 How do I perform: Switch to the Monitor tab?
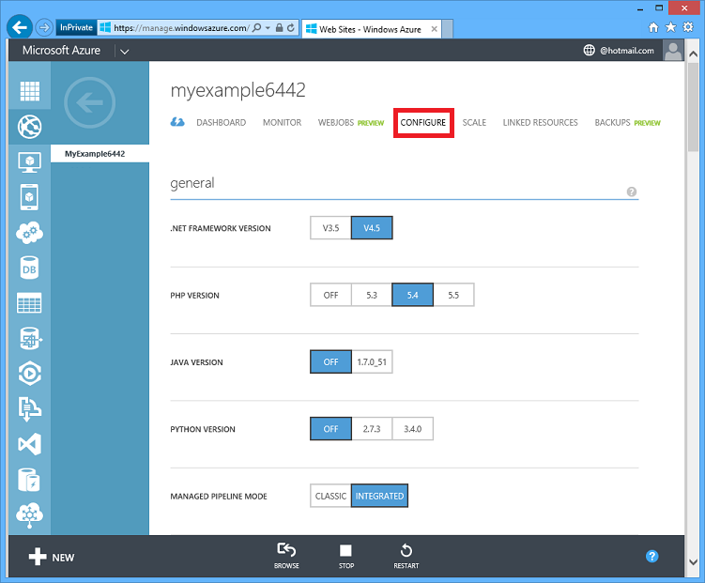click(x=282, y=122)
